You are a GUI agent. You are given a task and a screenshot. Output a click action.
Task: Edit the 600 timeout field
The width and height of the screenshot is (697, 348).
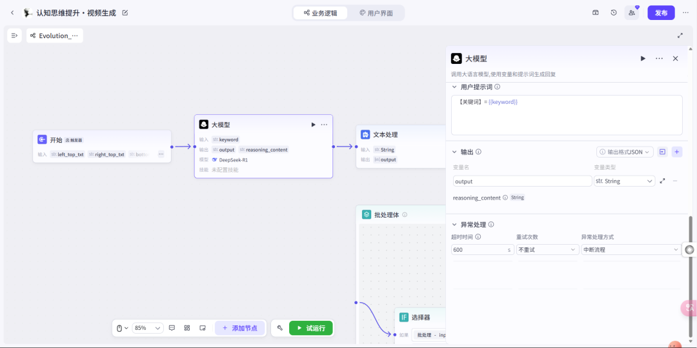click(483, 250)
